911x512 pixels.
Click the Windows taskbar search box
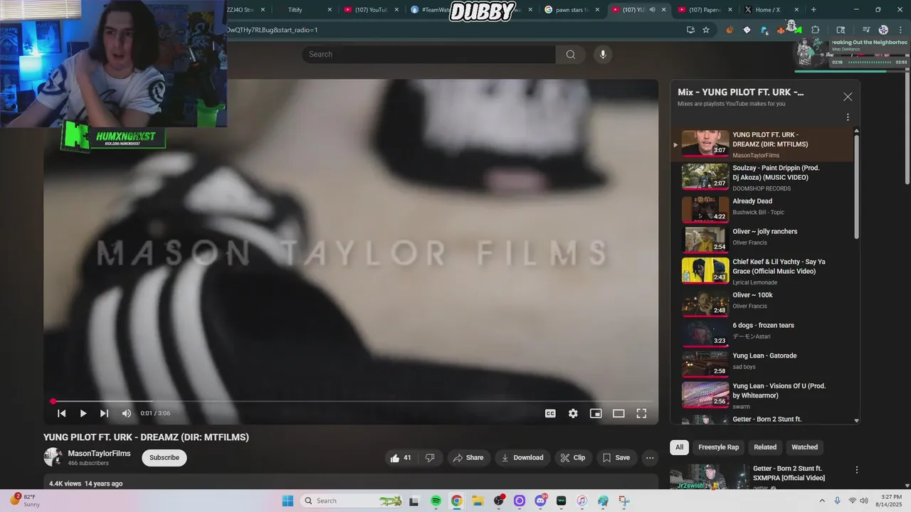[352, 501]
